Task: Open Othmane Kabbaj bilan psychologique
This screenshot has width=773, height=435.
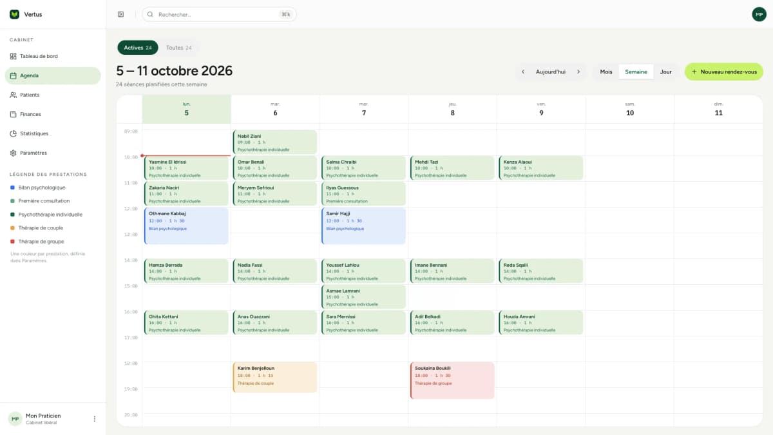Action: click(x=186, y=226)
